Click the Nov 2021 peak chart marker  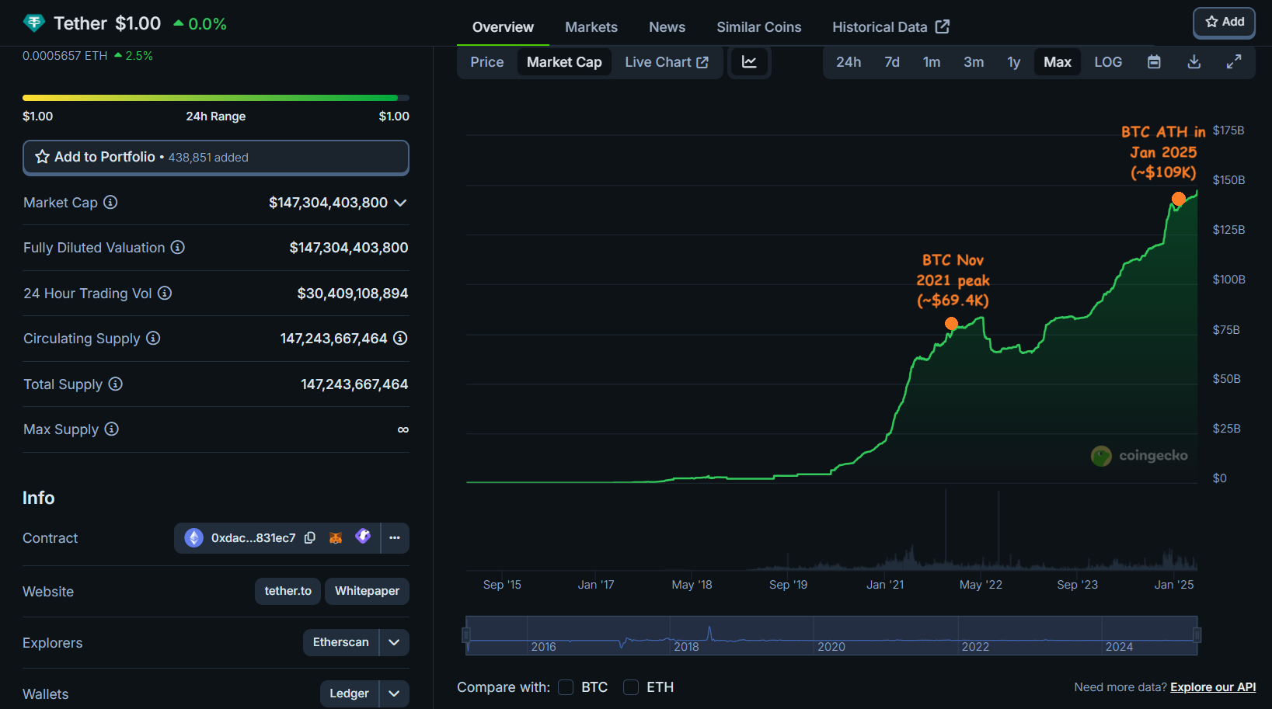(951, 323)
